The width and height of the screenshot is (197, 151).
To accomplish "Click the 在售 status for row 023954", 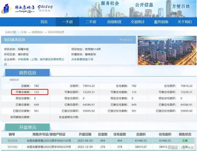I will coord(185,141).
